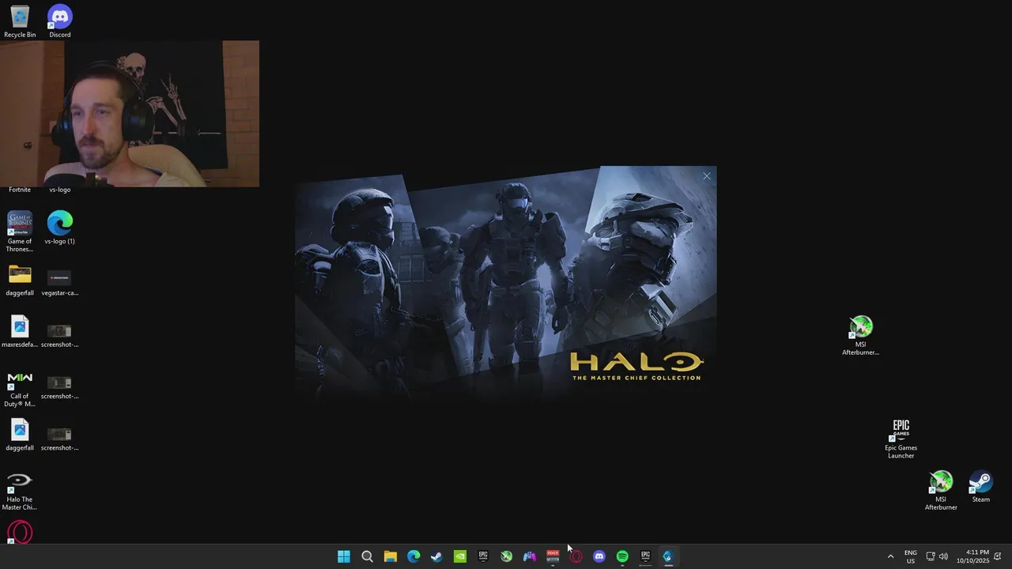The width and height of the screenshot is (1012, 569).
Task: Launch Steam from the desktop shortcut
Action: [981, 487]
